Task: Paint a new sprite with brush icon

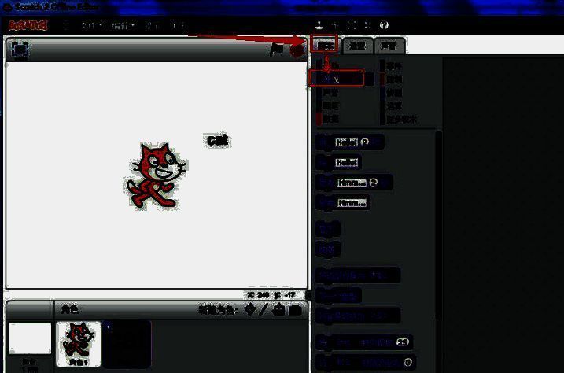Action: pyautogui.click(x=264, y=310)
